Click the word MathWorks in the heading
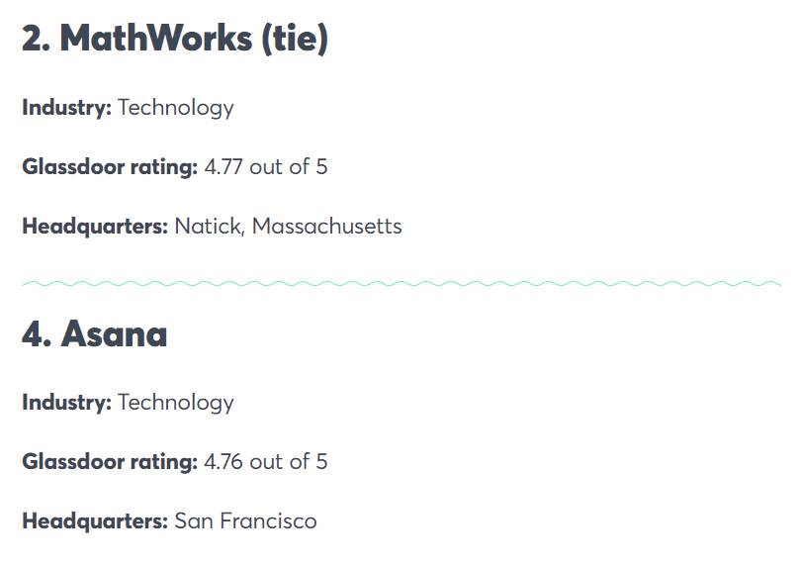 [x=156, y=40]
